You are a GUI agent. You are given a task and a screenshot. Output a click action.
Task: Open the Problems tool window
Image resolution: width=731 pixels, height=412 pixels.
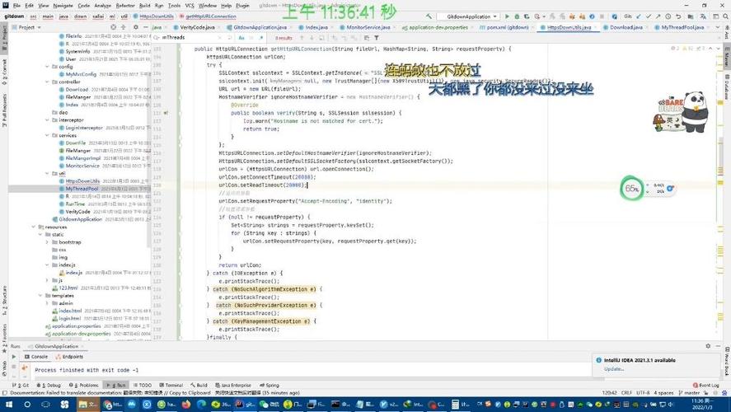click(84, 386)
